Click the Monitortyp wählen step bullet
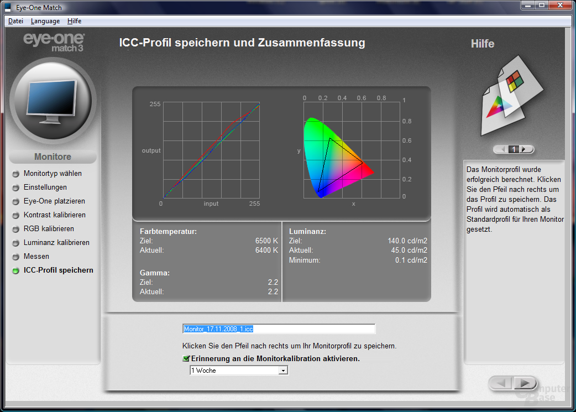The height and width of the screenshot is (412, 576). pyautogui.click(x=16, y=174)
